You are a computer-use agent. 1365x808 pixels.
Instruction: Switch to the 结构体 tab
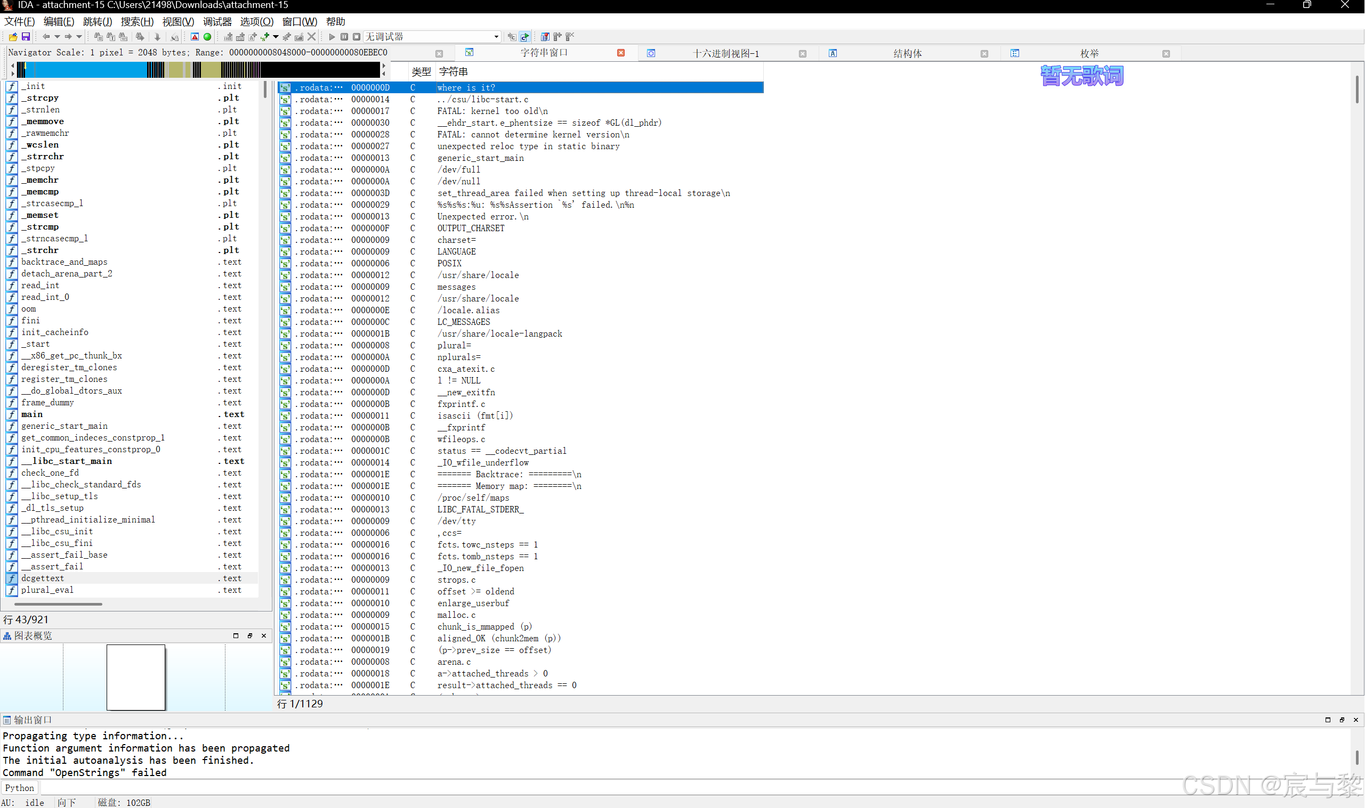point(907,53)
